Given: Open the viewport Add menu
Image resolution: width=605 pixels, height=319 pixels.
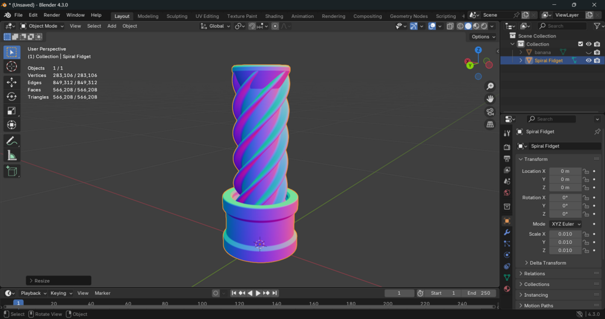Looking at the screenshot, I should (x=111, y=26).
